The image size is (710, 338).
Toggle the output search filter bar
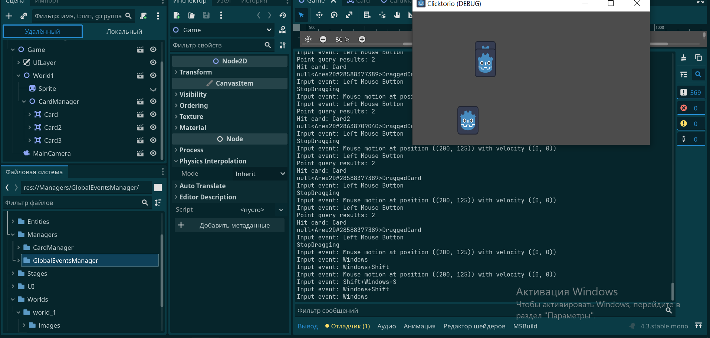698,74
